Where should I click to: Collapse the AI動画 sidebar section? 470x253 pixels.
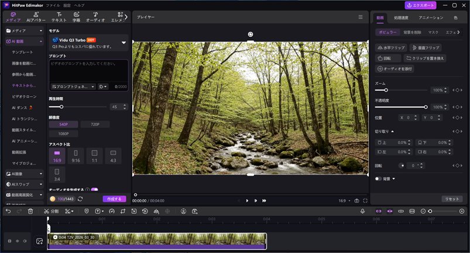pyautogui.click(x=24, y=42)
